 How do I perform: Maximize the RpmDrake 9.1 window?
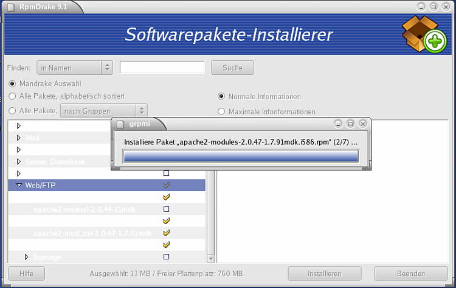click(434, 7)
